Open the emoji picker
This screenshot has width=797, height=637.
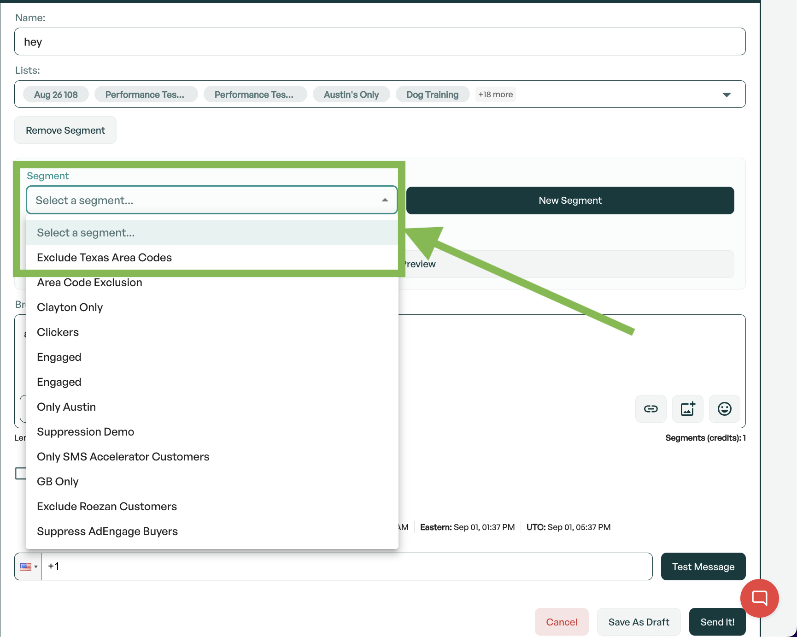coord(724,409)
